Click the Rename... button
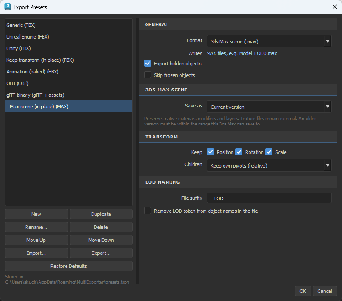 (x=36, y=227)
